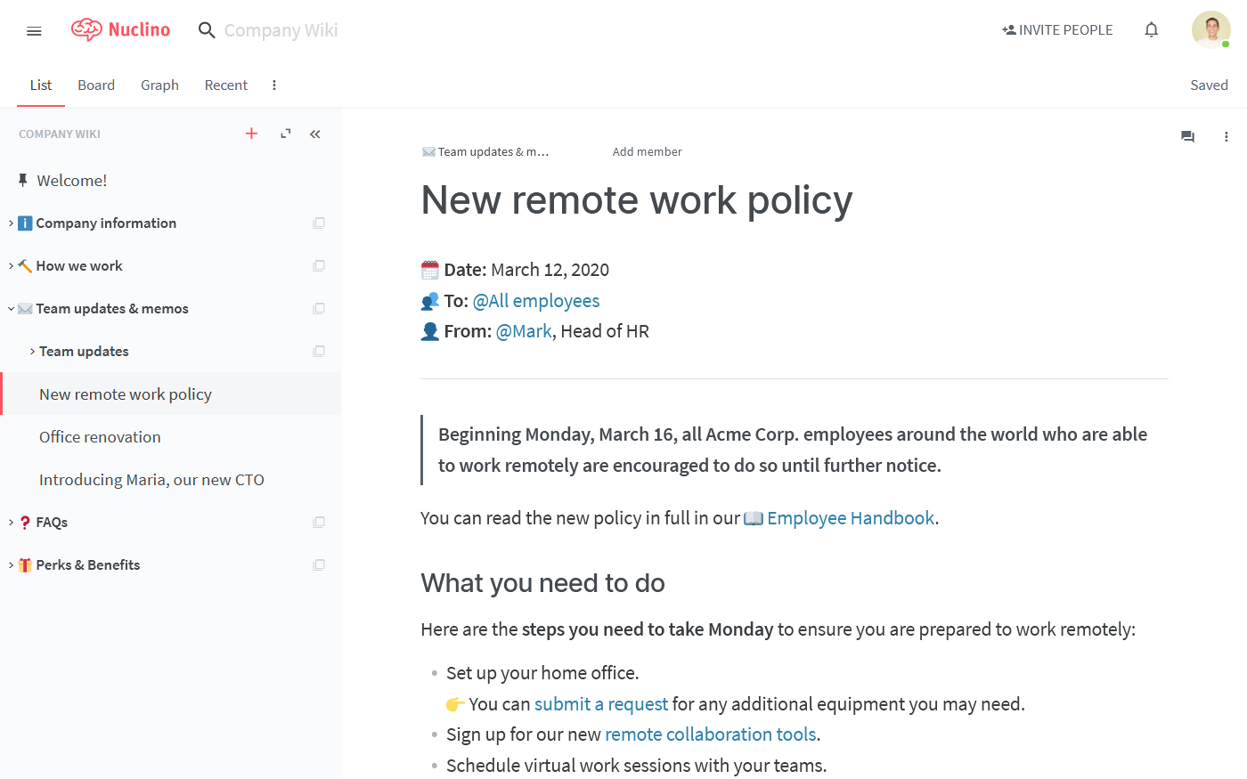Viewport: 1247px width, 779px height.
Task: Open comments for New remote work policy
Action: coord(1187,136)
